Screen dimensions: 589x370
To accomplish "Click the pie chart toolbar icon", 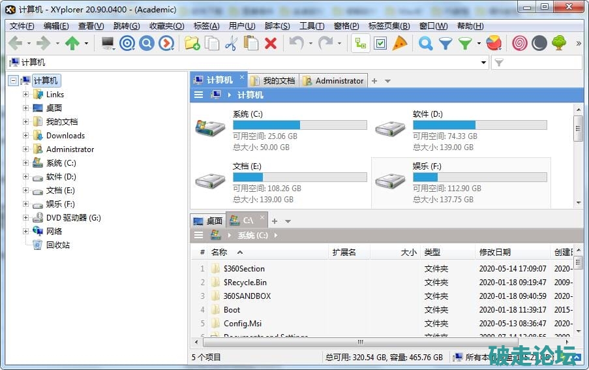I will point(494,43).
